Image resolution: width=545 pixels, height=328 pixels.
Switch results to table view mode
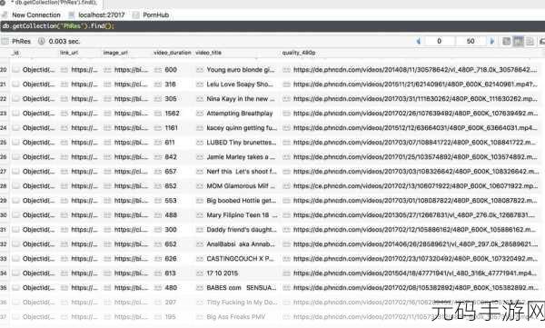519,42
